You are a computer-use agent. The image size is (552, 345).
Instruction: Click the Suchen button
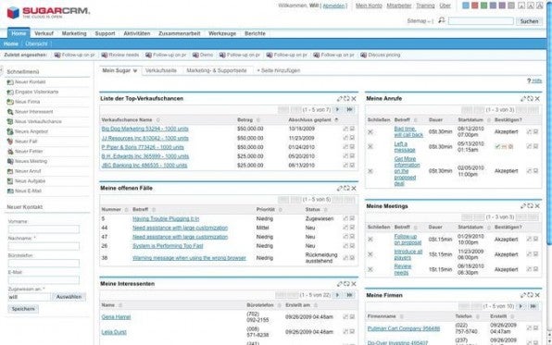[x=529, y=21]
